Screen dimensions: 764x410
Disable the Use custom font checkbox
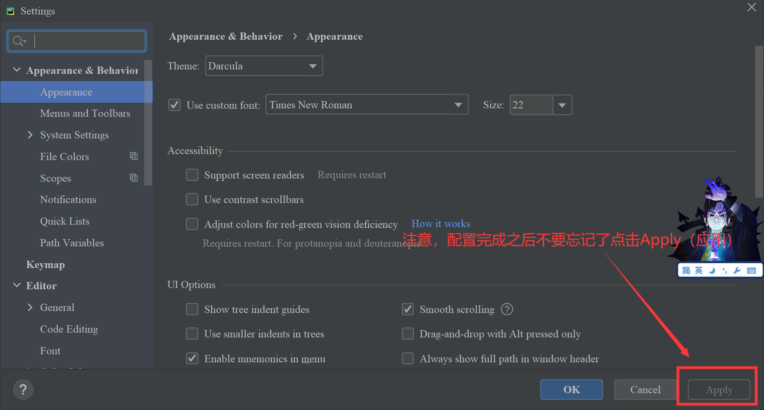click(x=175, y=105)
